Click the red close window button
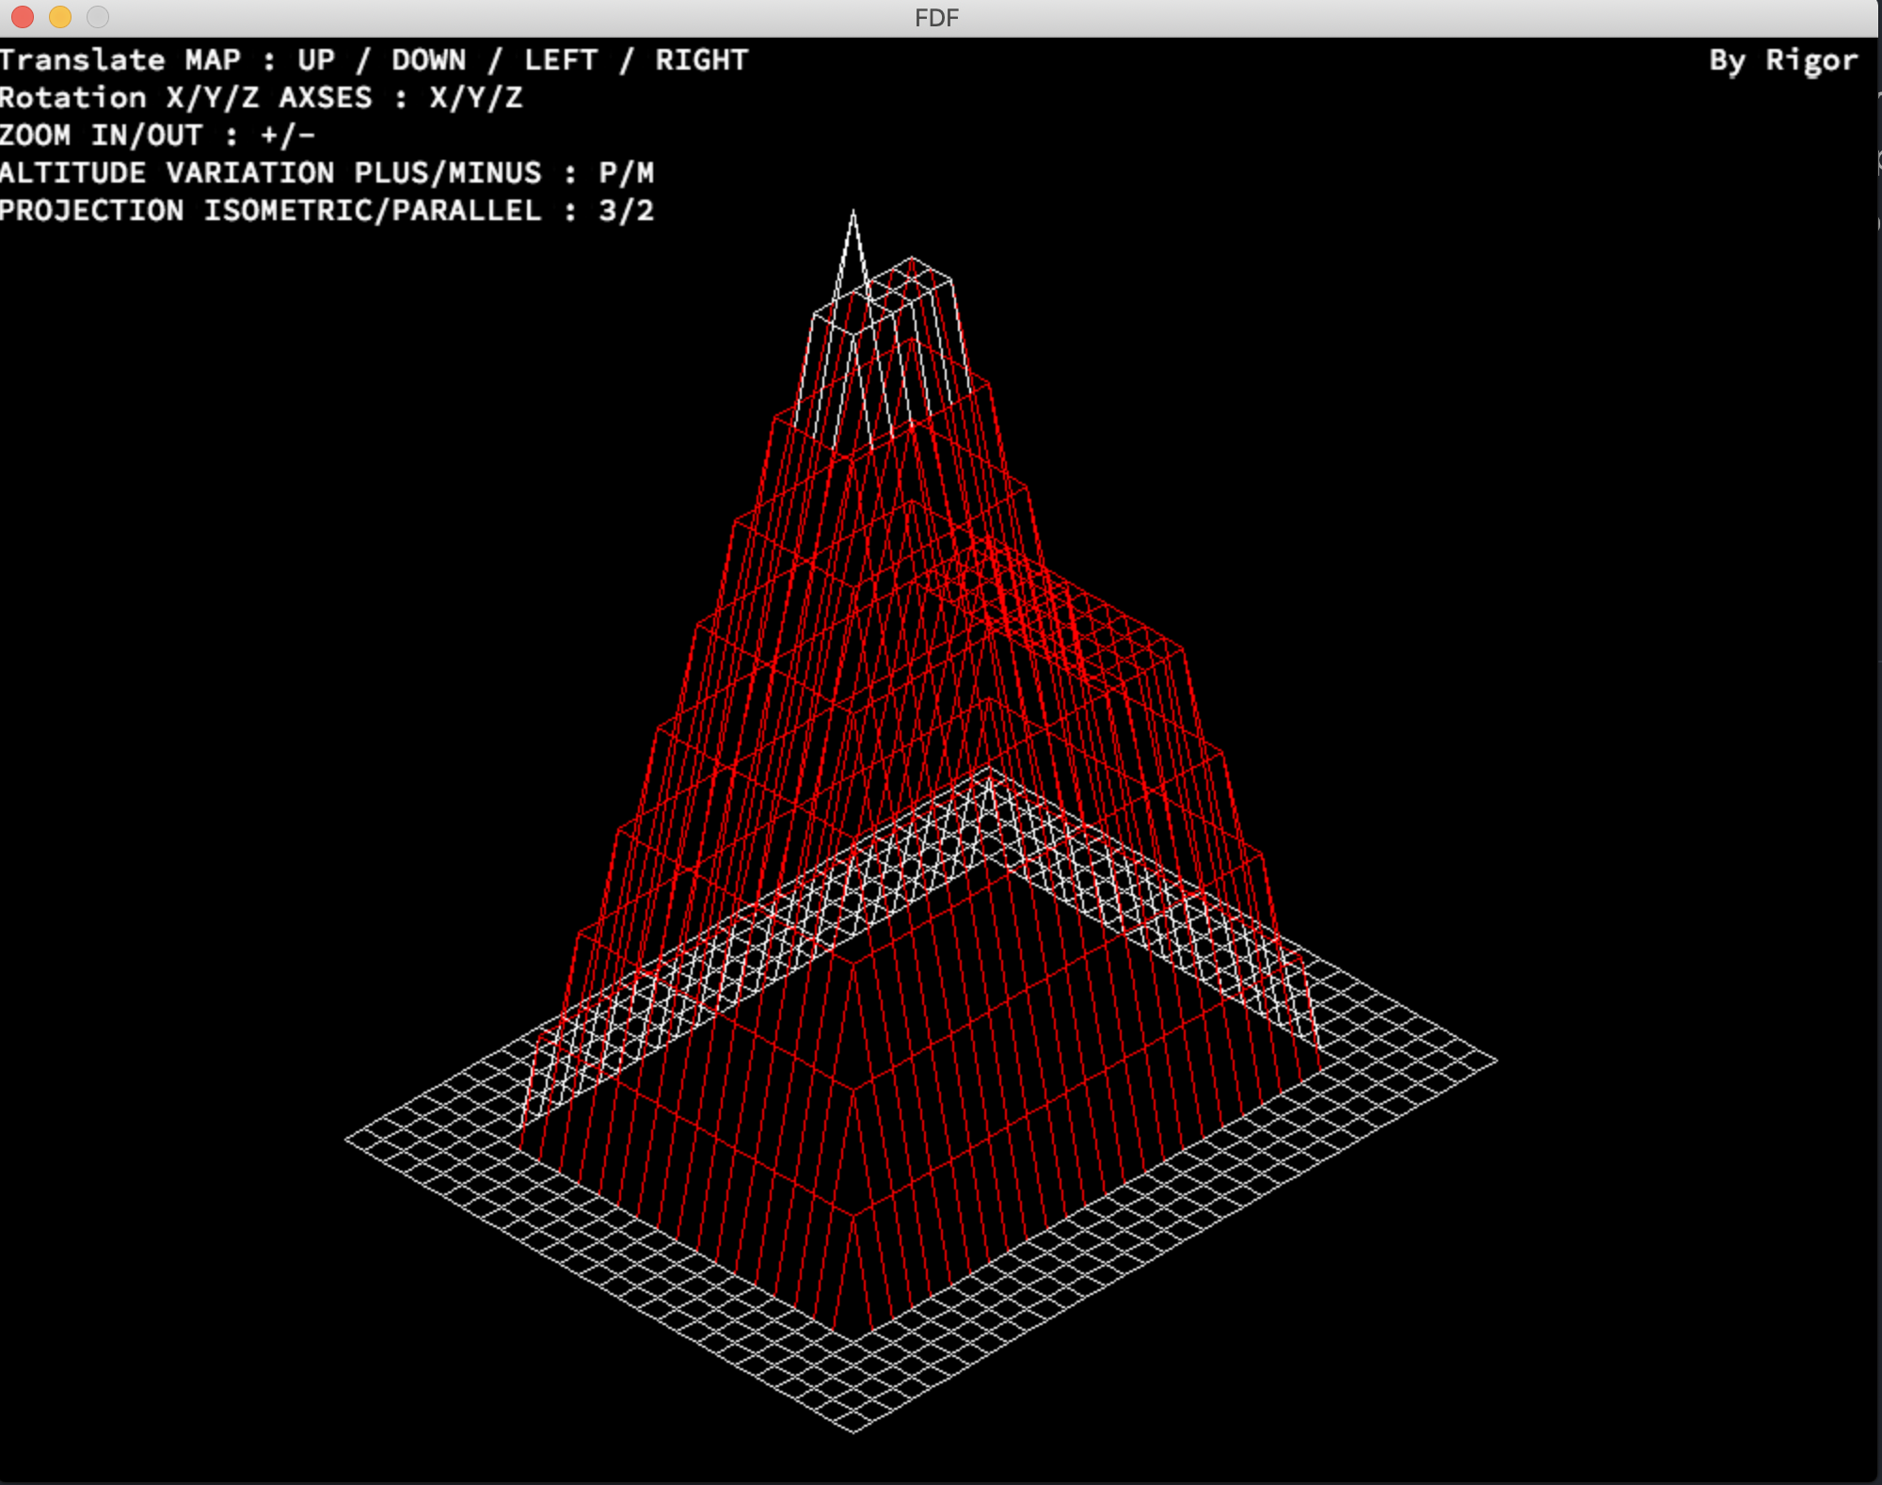Image resolution: width=1882 pixels, height=1485 pixels. 23,15
